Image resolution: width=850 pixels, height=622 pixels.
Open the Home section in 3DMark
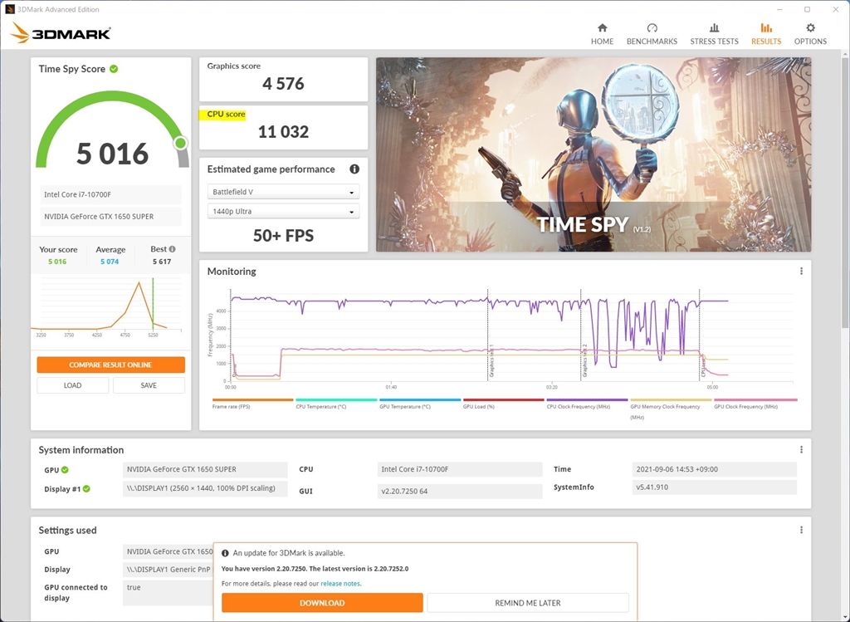coord(602,33)
